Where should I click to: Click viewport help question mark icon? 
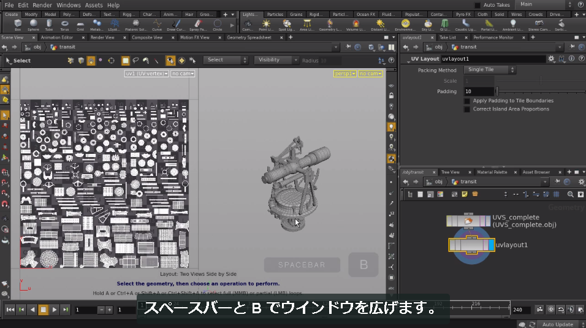[391, 60]
